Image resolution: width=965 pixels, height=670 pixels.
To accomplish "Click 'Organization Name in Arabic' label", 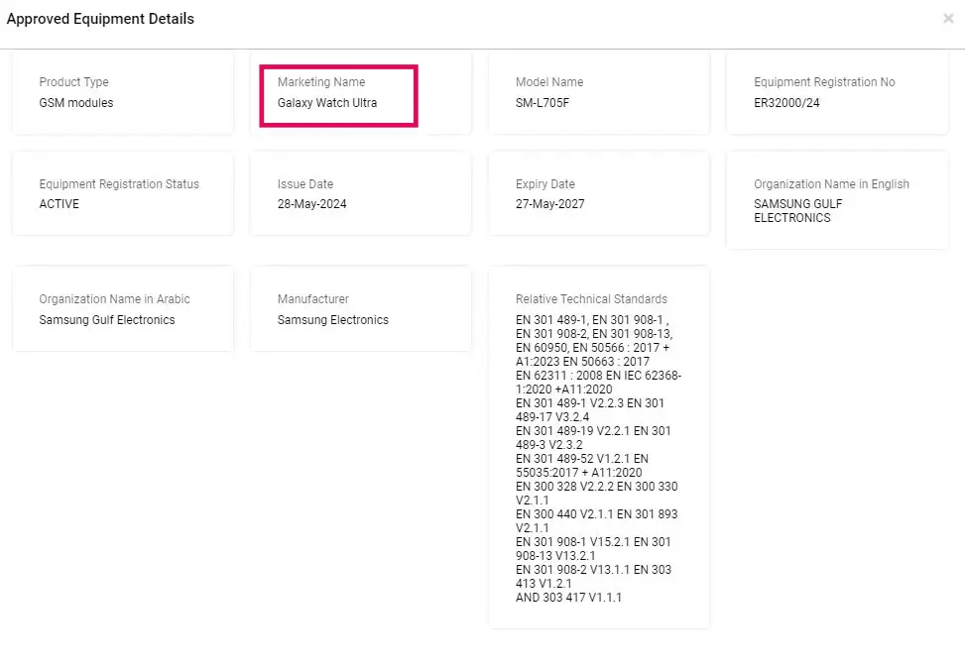I will pos(114,299).
